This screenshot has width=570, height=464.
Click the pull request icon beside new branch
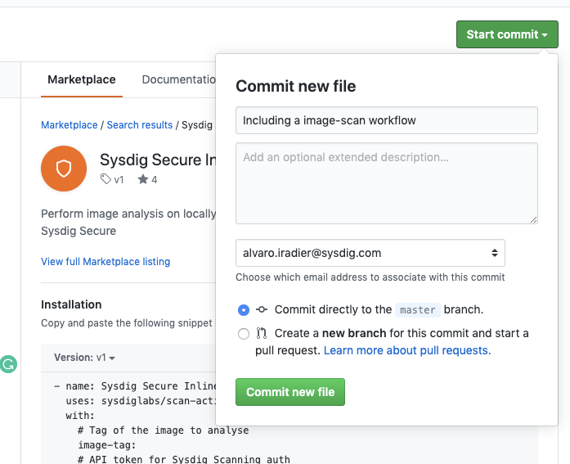(x=262, y=333)
